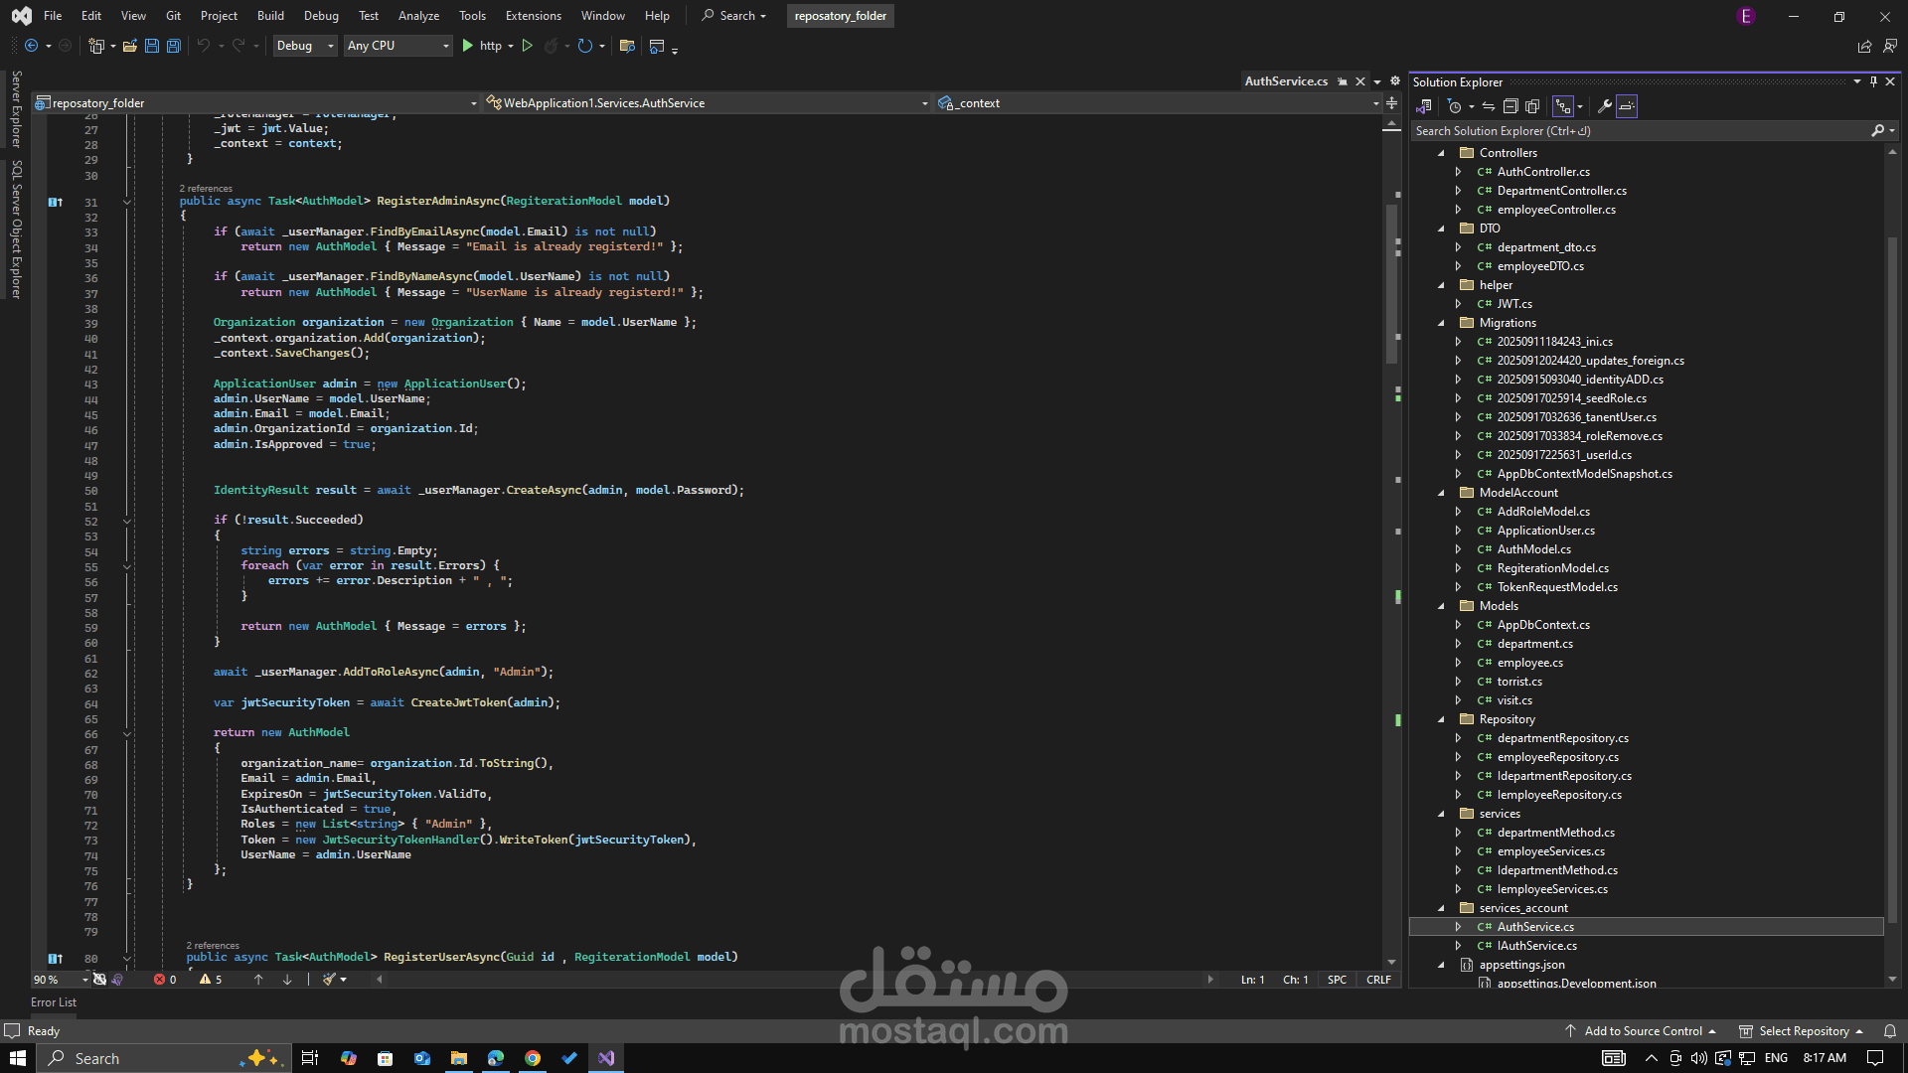Open the Build menu
The image size is (1908, 1073).
[270, 16]
